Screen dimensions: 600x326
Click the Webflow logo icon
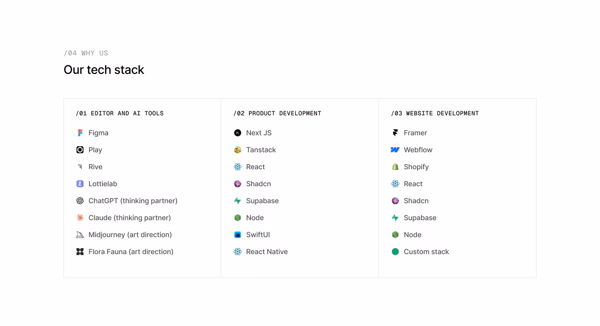point(395,150)
